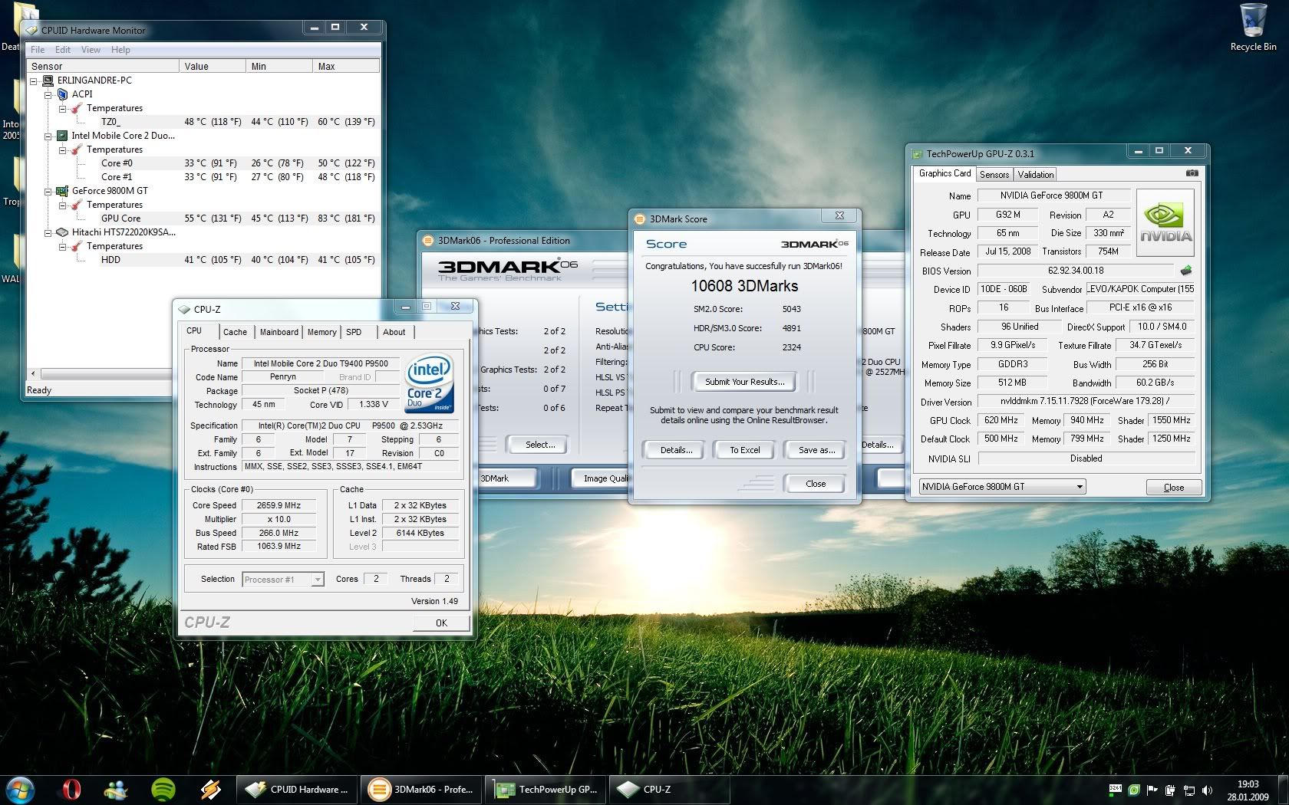Click the GPU Clock 620 MHz field
The width and height of the screenshot is (1289, 805).
click(x=1001, y=421)
